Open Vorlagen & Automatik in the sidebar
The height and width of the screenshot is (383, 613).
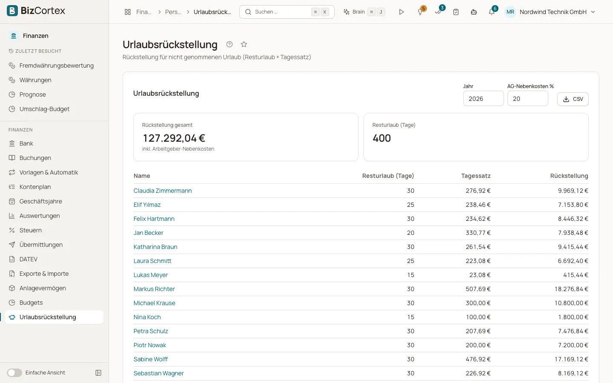tap(54, 172)
